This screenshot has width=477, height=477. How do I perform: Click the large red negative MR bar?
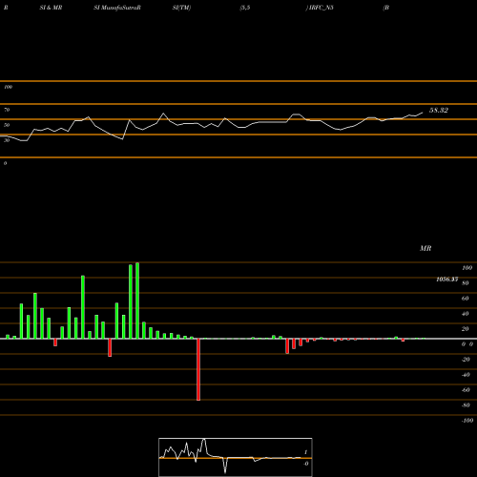[198, 369]
